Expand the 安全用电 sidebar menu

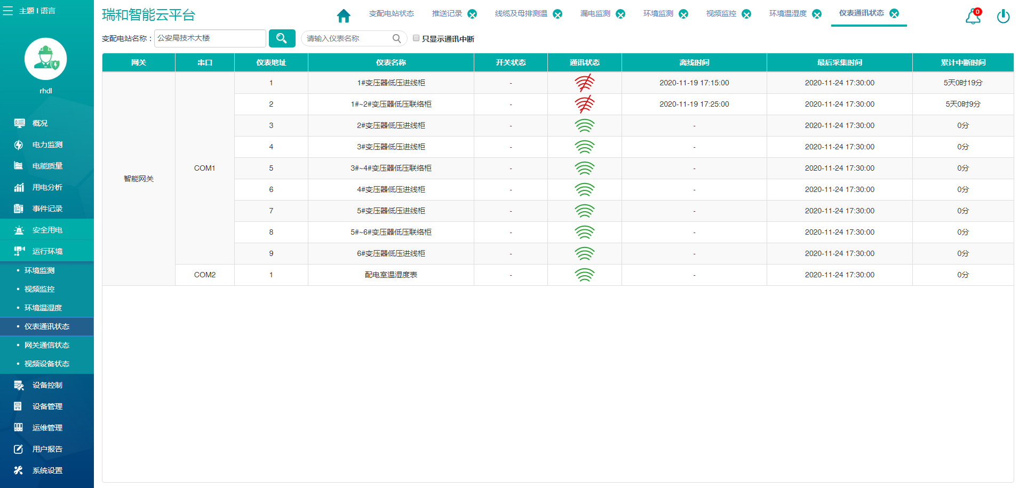pyautogui.click(x=47, y=230)
